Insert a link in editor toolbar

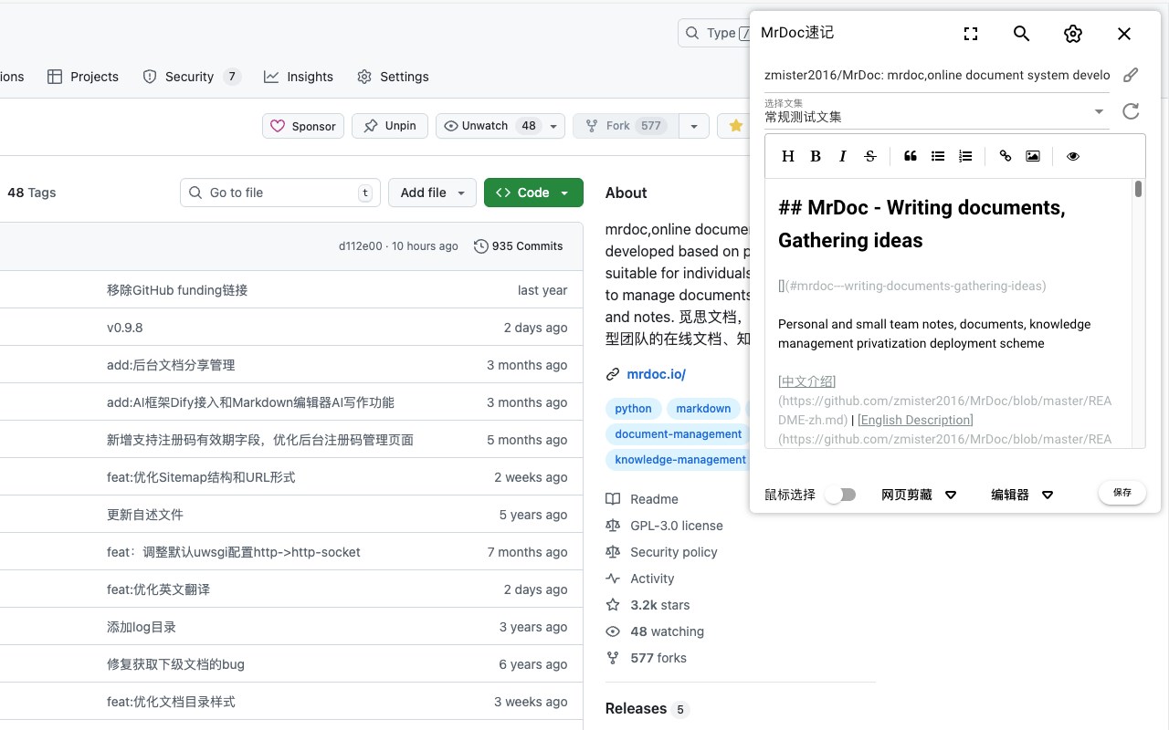pos(1006,156)
